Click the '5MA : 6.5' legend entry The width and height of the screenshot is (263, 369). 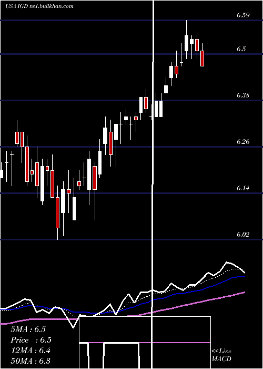[x=28, y=329]
